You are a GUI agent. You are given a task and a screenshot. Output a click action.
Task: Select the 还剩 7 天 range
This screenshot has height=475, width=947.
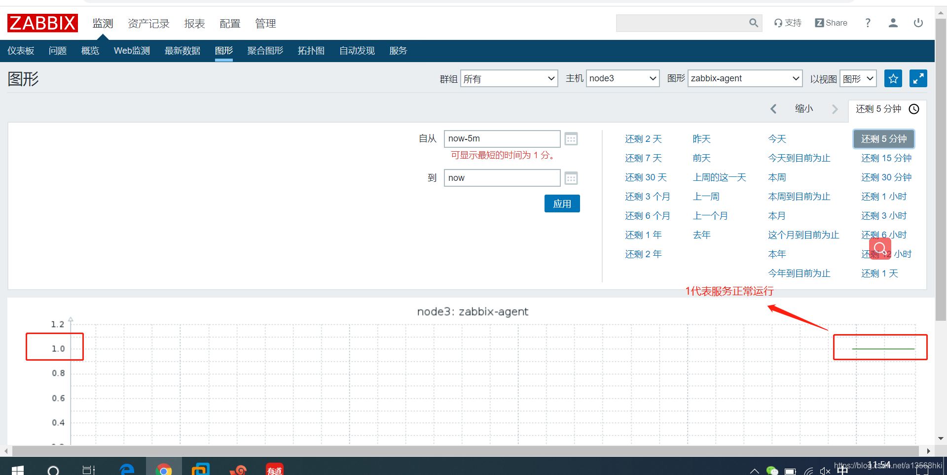coord(643,158)
